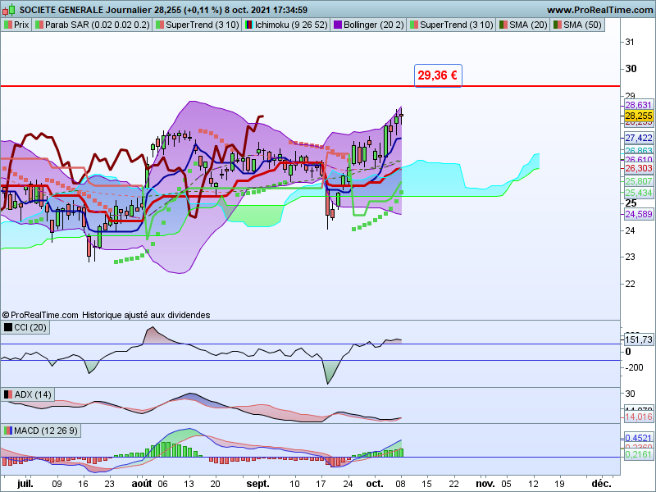Click the MACD color icon

pyautogui.click(x=8, y=430)
